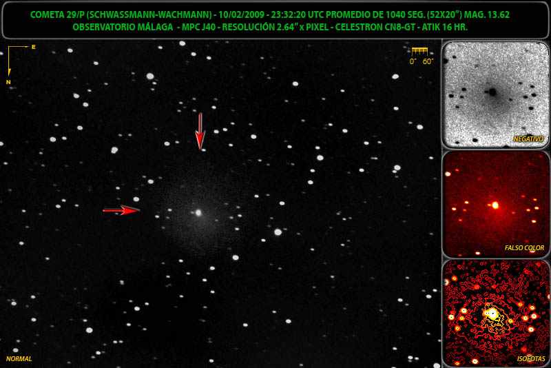This screenshot has height=368, width=551.
Task: Click the N label on compass
Action: [x=8, y=82]
